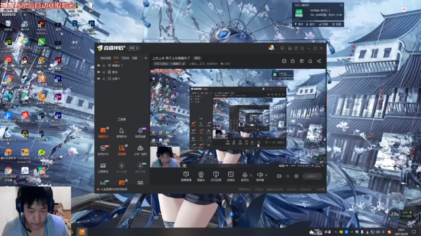Lock the 摄像头 1 source layer

(x=104, y=66)
